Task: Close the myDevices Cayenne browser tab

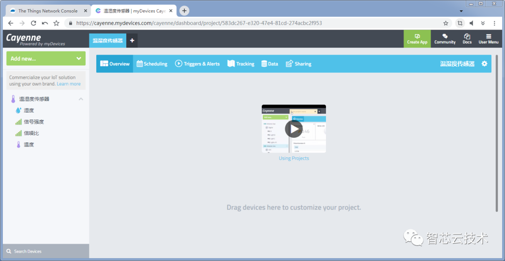Action: [x=172, y=11]
